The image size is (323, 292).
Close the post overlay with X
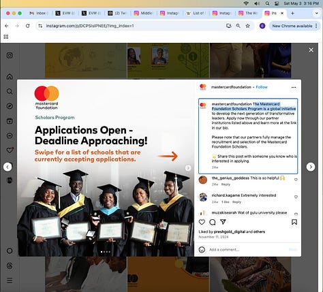[x=311, y=50]
